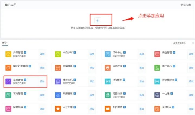Viewport: 195px width, 115px height.
Task: Add the 营销管理 app
Action: pyautogui.click(x=42, y=95)
